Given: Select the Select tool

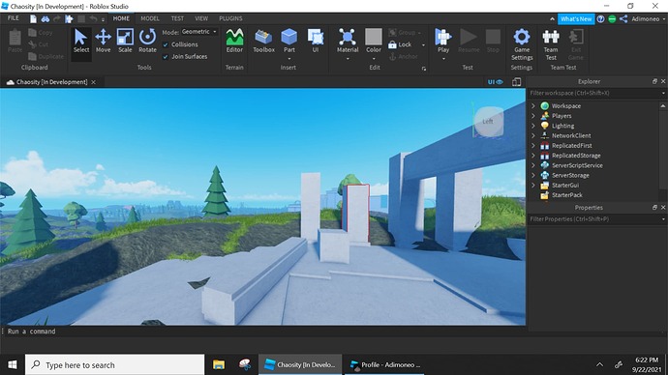Looking at the screenshot, I should pos(81,42).
